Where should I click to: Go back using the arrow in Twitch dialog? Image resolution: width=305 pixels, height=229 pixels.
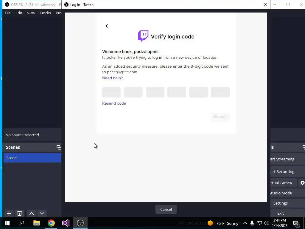tap(107, 26)
